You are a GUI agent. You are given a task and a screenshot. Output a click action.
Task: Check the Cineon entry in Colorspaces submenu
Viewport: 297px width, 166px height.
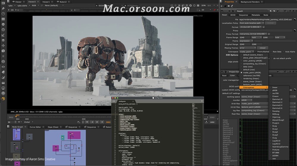tap(271, 96)
